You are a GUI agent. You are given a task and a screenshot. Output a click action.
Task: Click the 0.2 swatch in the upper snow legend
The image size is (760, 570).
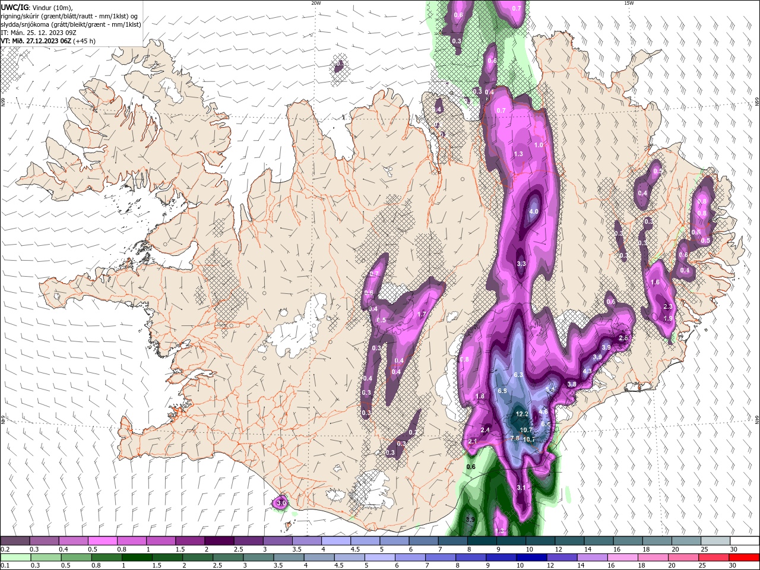[15, 541]
